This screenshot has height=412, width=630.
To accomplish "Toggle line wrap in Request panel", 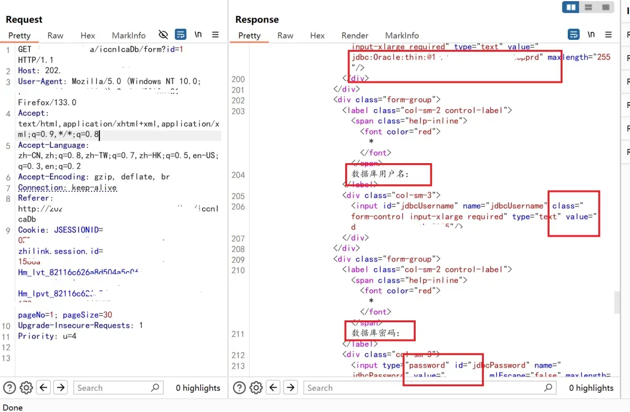I will click(181, 35).
